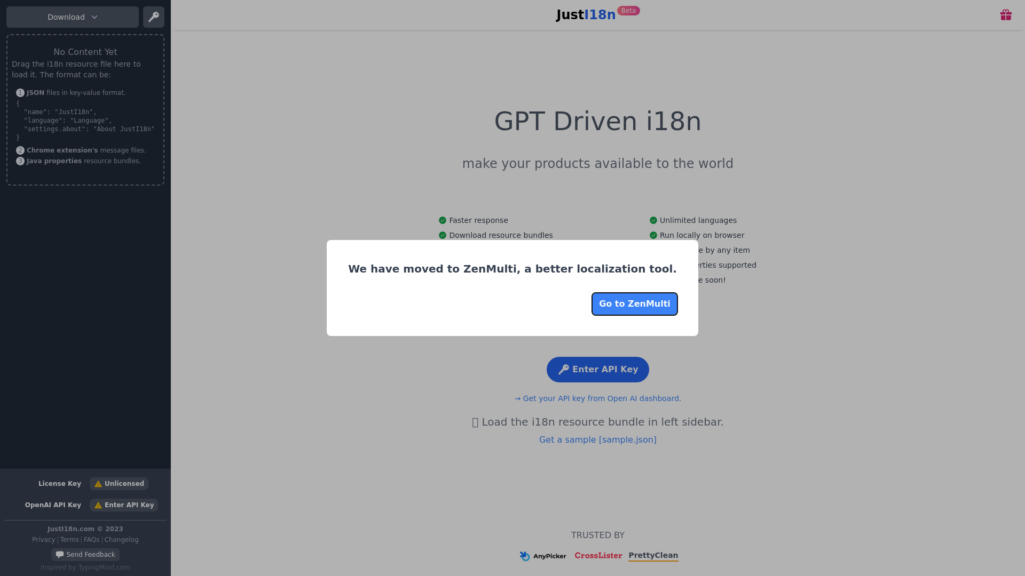
Task: Open the Privacy link
Action: (44, 540)
